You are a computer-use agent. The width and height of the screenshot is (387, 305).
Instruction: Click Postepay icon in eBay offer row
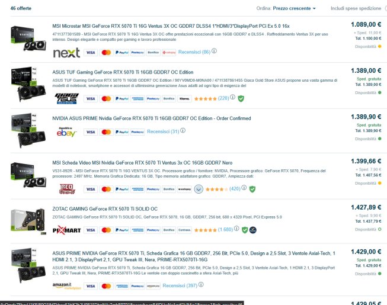pyautogui.click(x=137, y=132)
